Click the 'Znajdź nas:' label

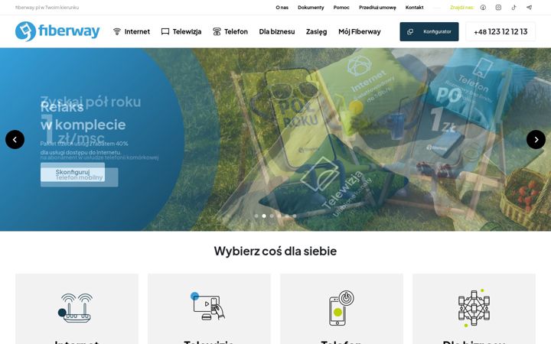[461, 8]
